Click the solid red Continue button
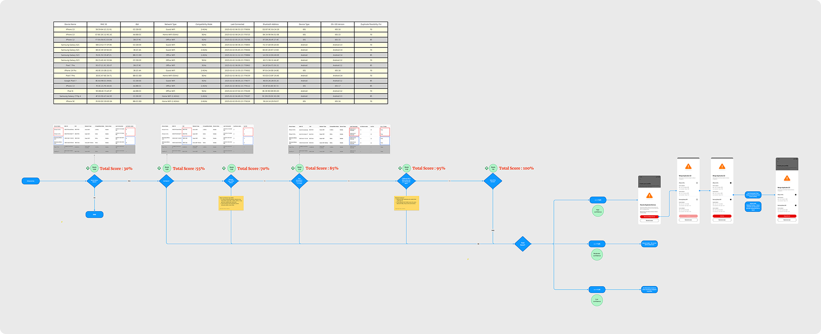Image resolution: width=821 pixels, height=334 pixels. coord(722,216)
